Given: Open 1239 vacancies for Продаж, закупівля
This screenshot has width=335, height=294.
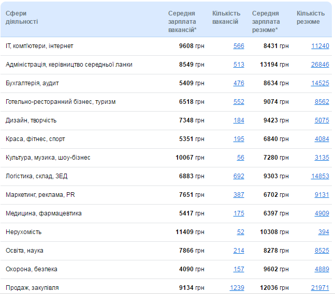Looking at the screenshot, I should [237, 288].
